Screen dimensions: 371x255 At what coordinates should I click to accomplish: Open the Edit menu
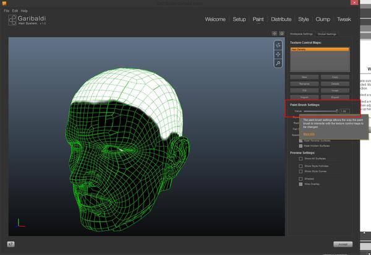coord(15,11)
